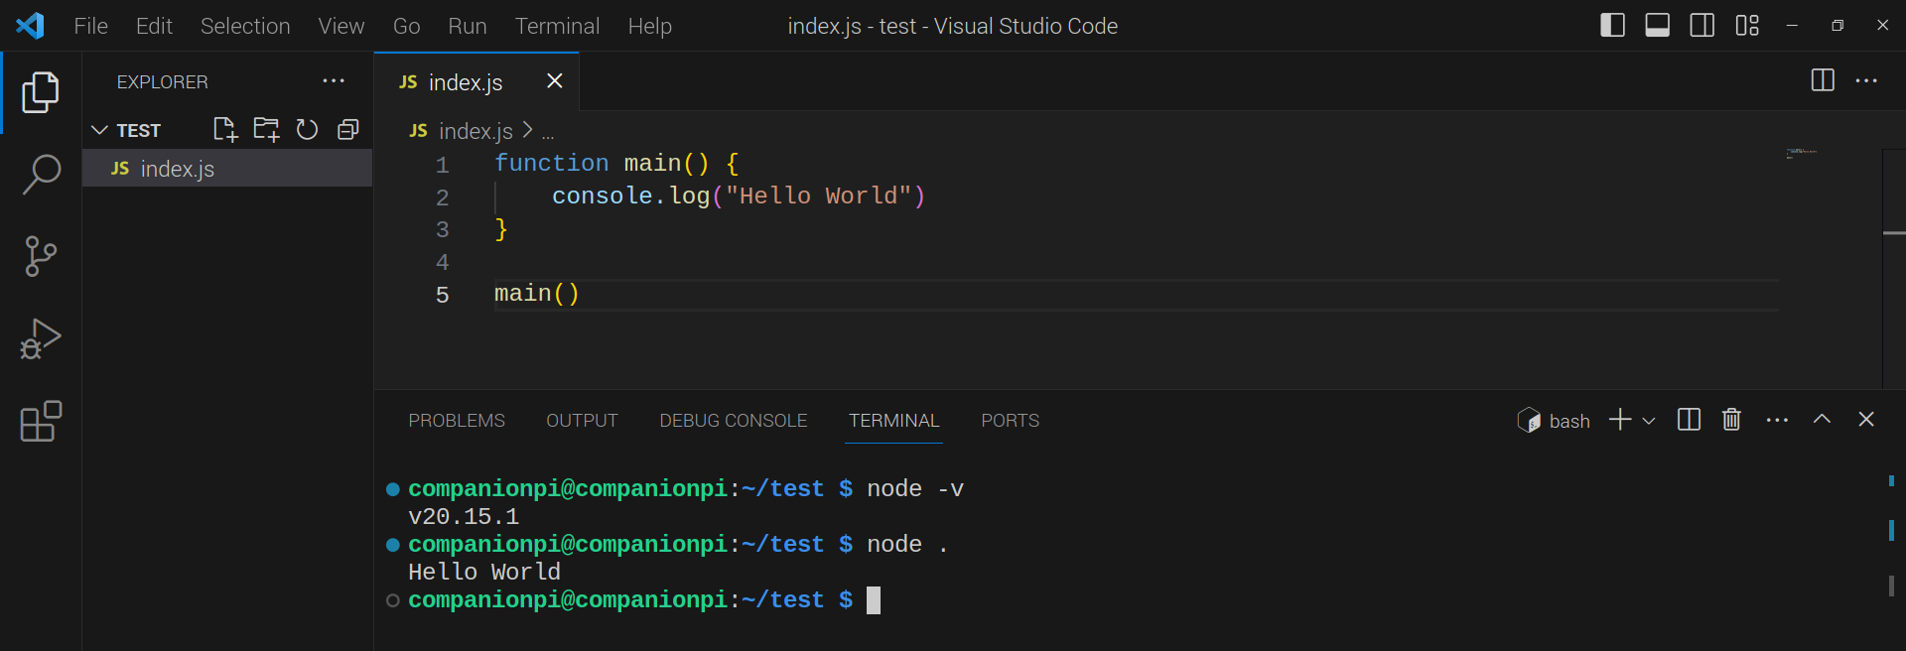Screen dimensions: 1906x651
Task: Select index.js in the Explorer tree
Action: tap(227, 169)
